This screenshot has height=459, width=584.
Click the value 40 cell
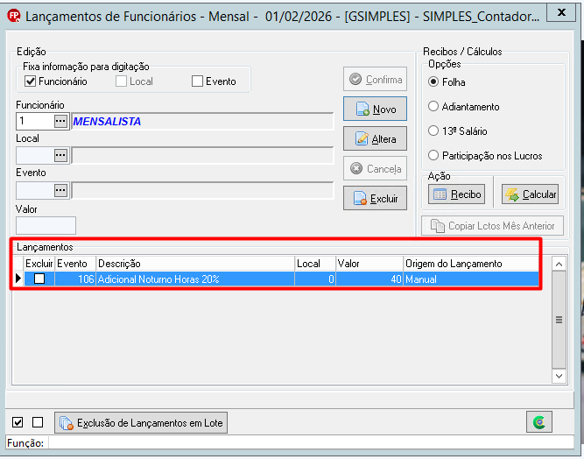tap(369, 279)
